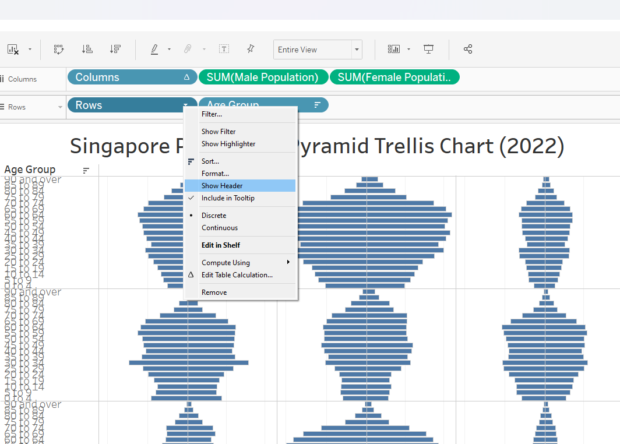Image resolution: width=620 pixels, height=444 pixels.
Task: Toggle Show Mark Labels icon
Action: point(224,50)
